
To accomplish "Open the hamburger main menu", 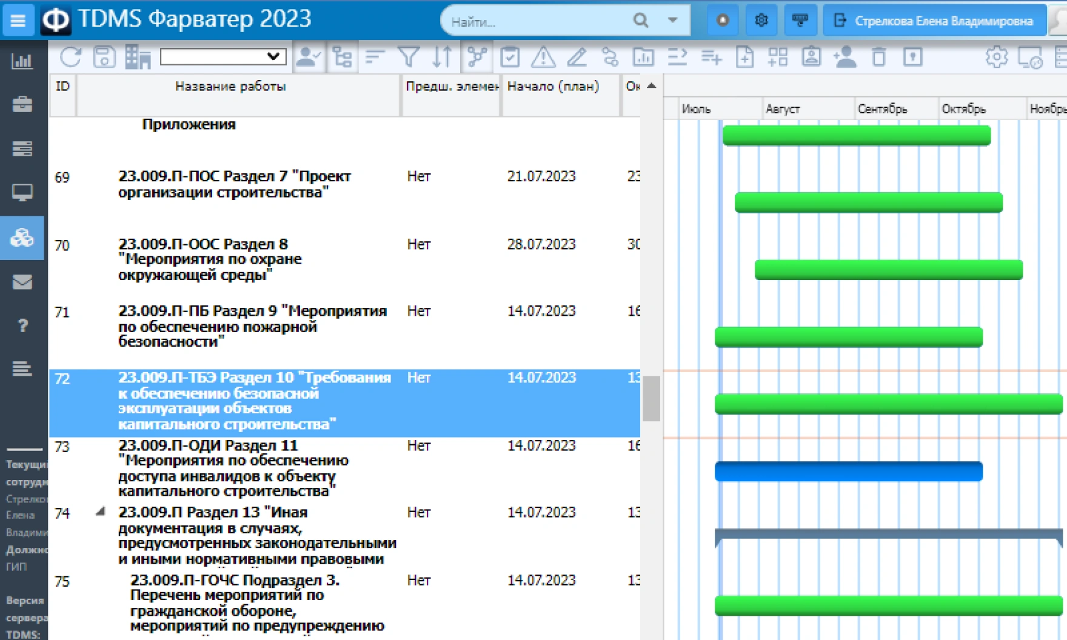I will 18,20.
